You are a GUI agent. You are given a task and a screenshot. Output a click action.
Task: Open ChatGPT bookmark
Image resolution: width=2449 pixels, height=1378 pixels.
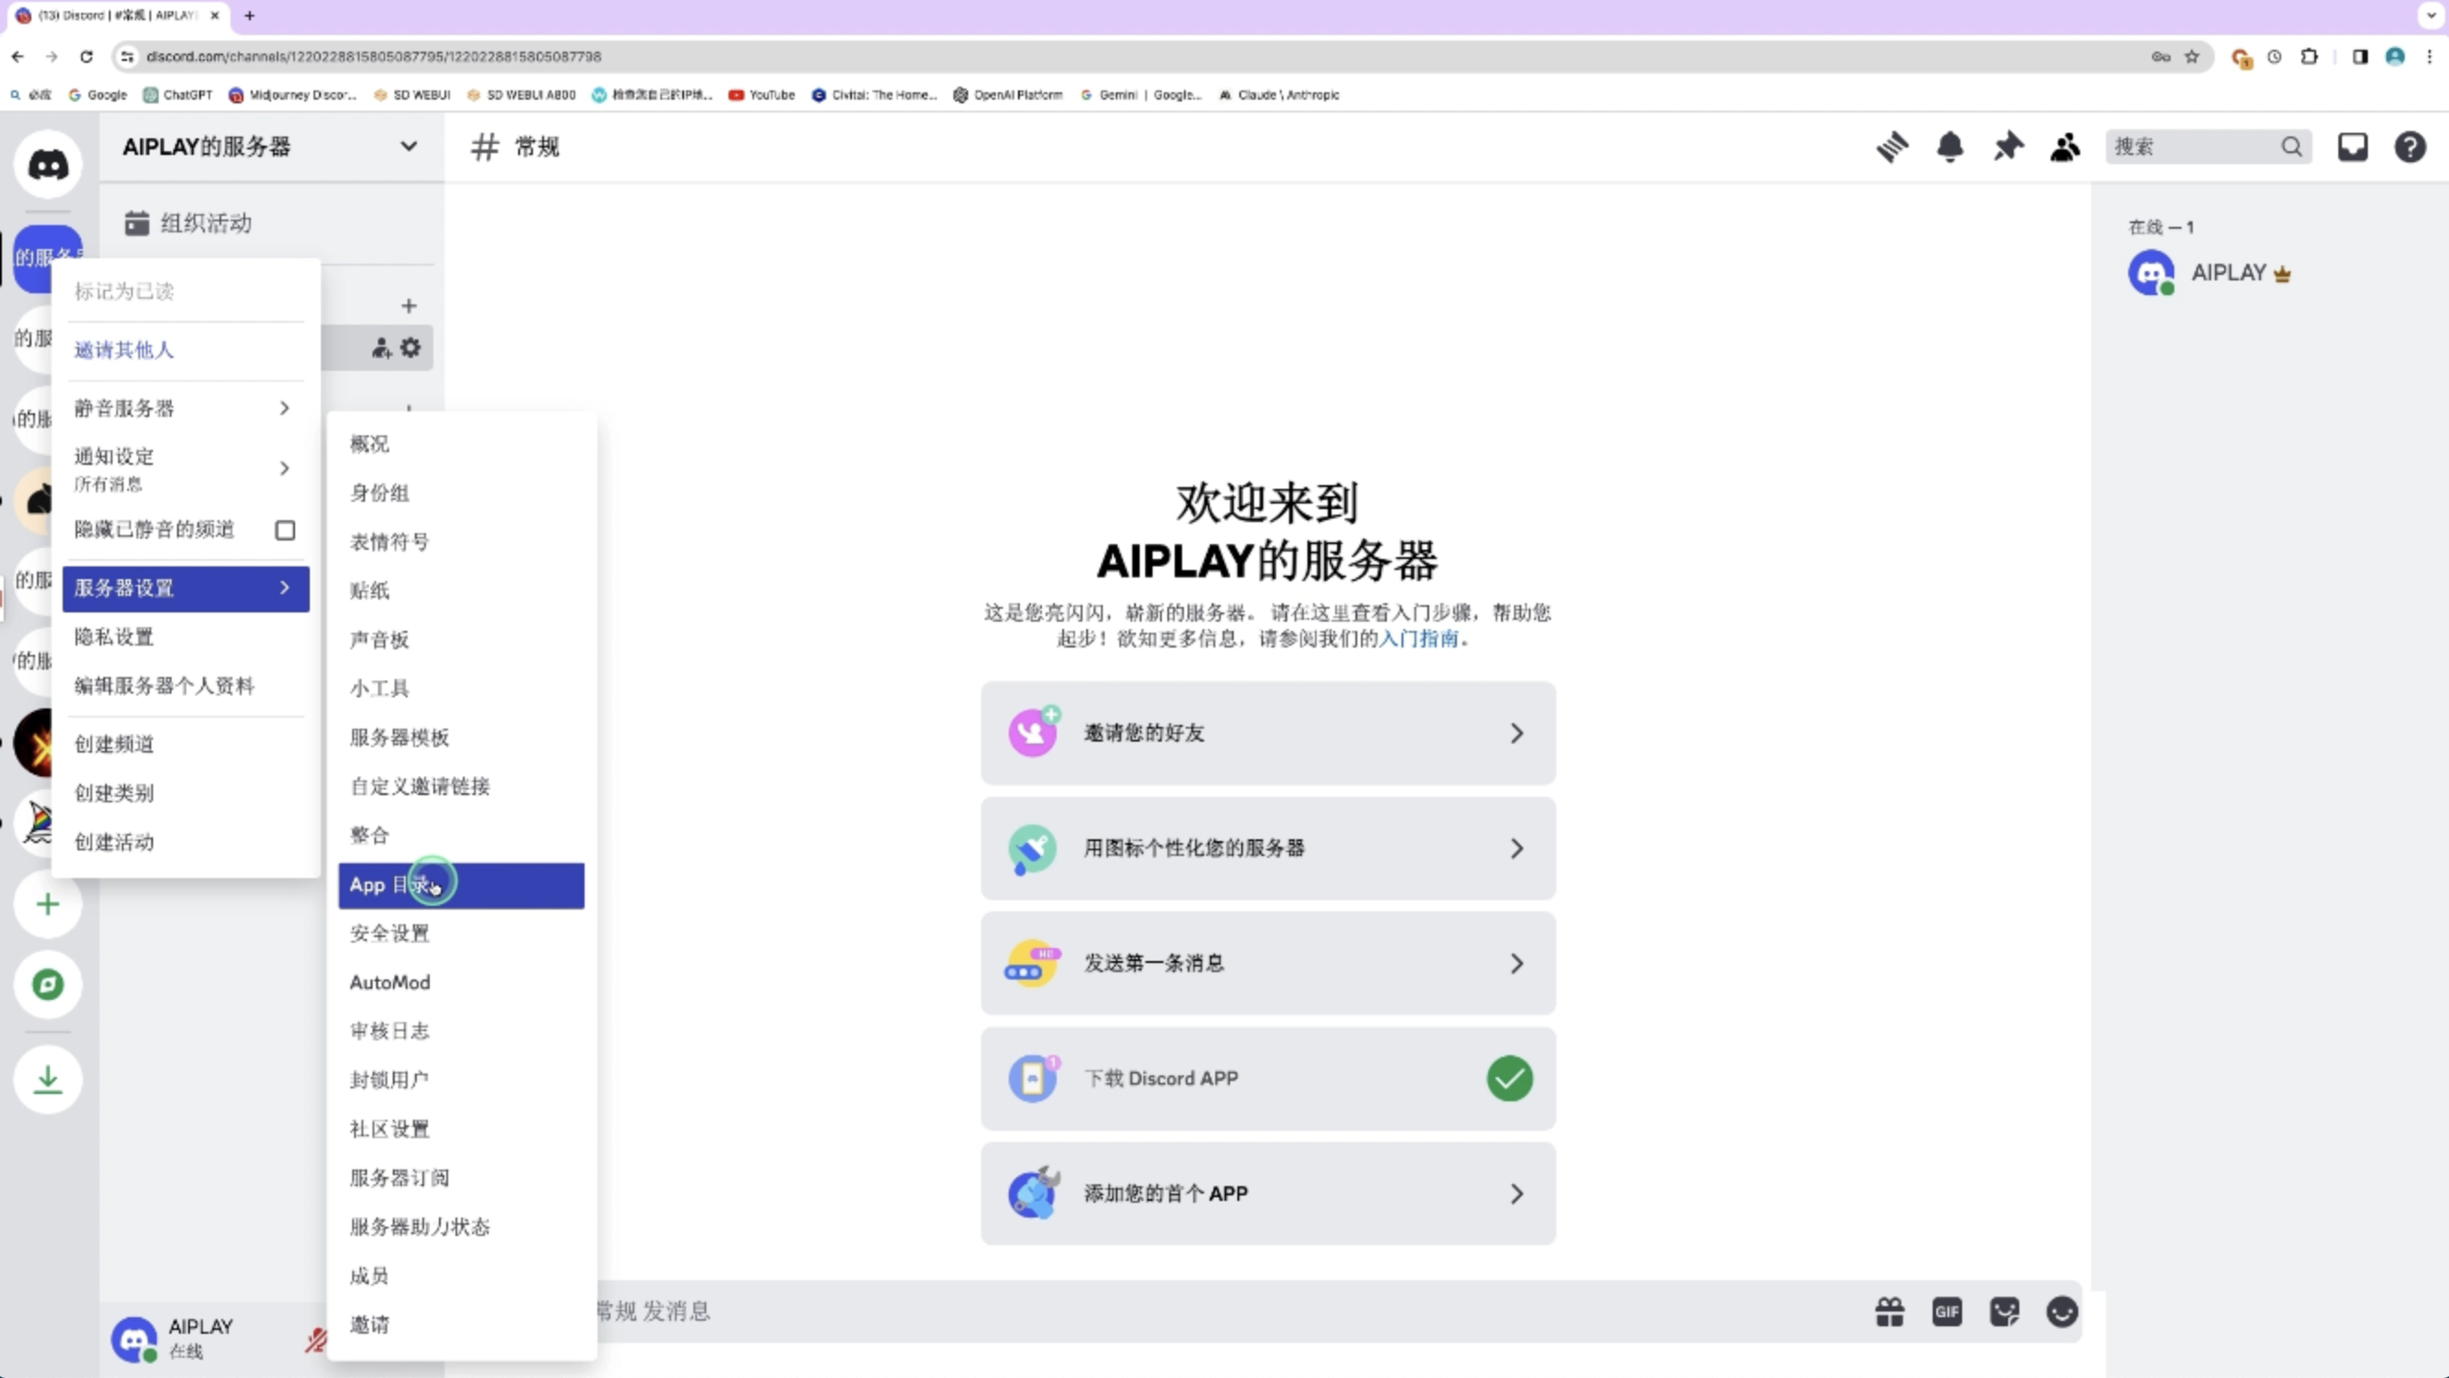click(178, 94)
